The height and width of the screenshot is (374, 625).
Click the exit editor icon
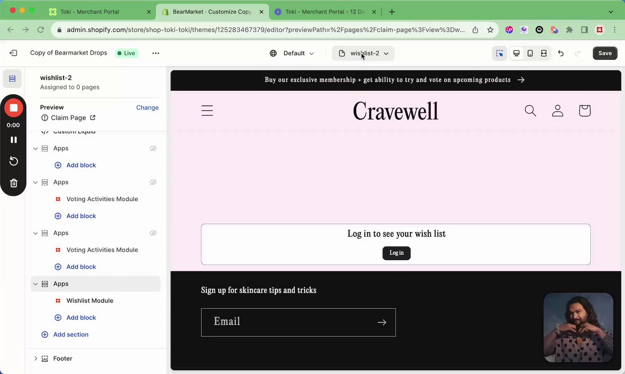pos(13,53)
